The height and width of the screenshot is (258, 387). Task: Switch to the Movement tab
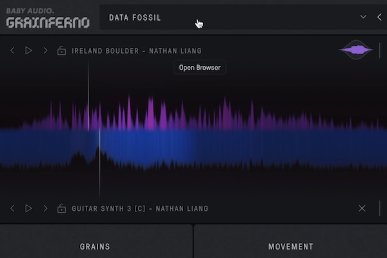pos(290,246)
